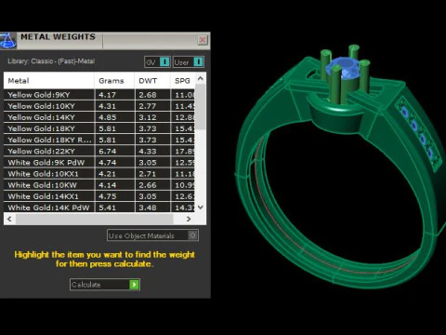Close the Metal Weights panel
Viewport: 446px width, 335px height.
[x=203, y=40]
